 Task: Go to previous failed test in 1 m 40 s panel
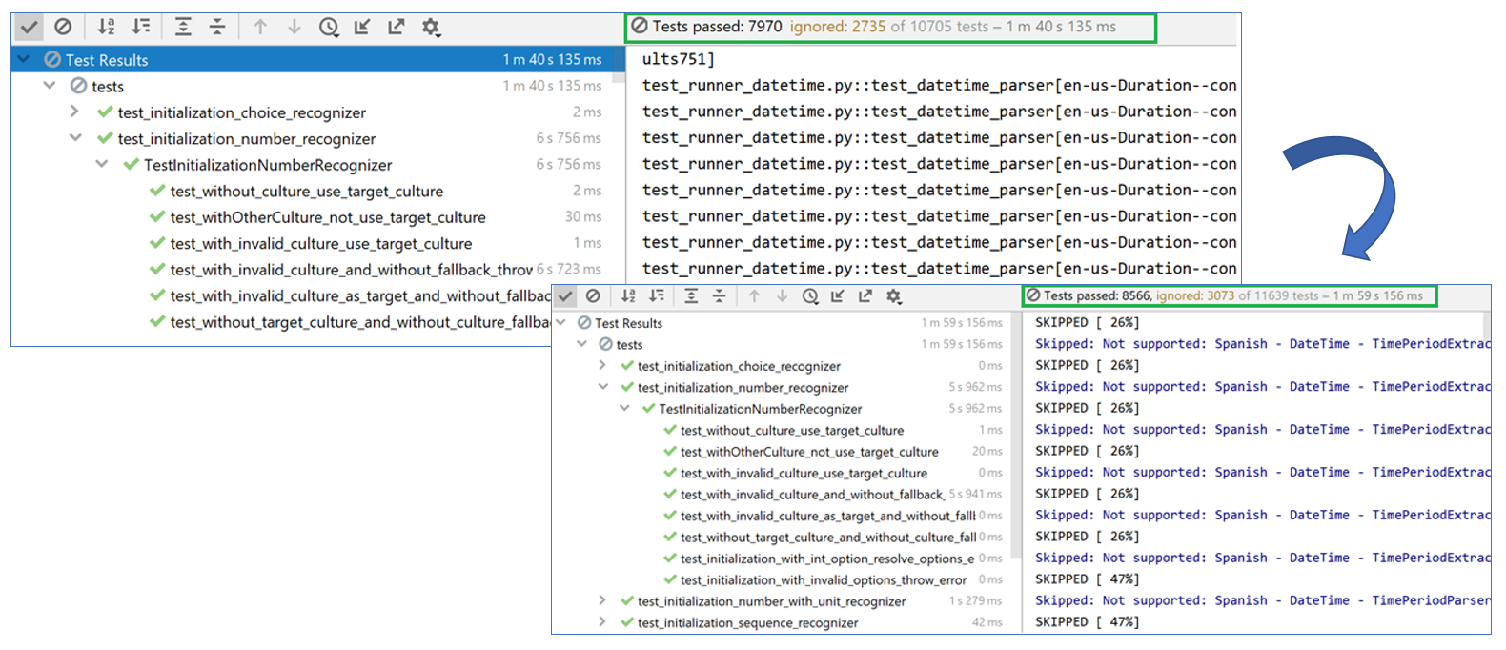point(260,27)
